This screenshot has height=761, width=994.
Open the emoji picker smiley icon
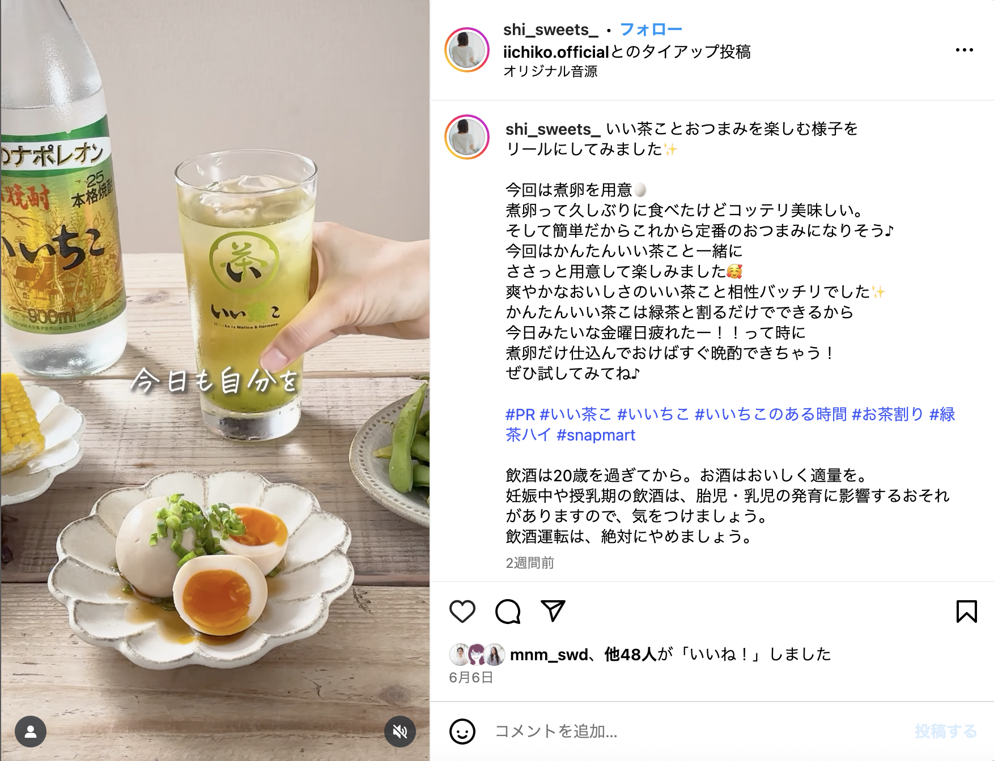(x=462, y=732)
